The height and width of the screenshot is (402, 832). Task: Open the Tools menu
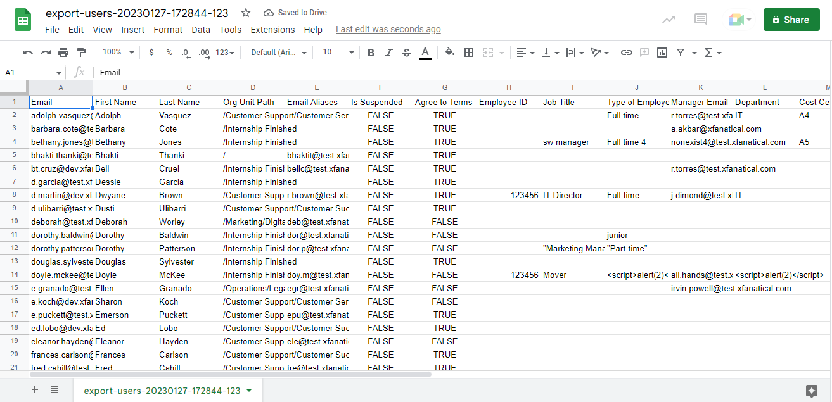click(x=231, y=30)
